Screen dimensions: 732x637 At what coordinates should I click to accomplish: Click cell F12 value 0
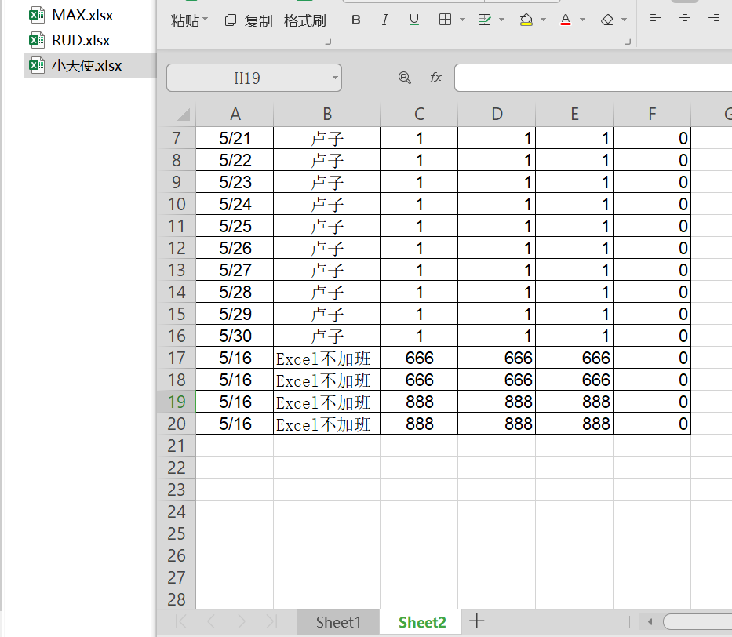pos(652,248)
